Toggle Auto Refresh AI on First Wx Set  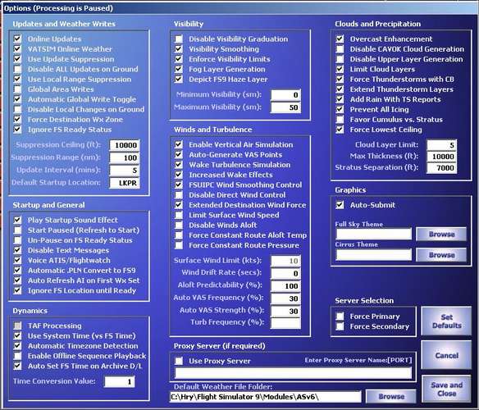pyautogui.click(x=17, y=280)
